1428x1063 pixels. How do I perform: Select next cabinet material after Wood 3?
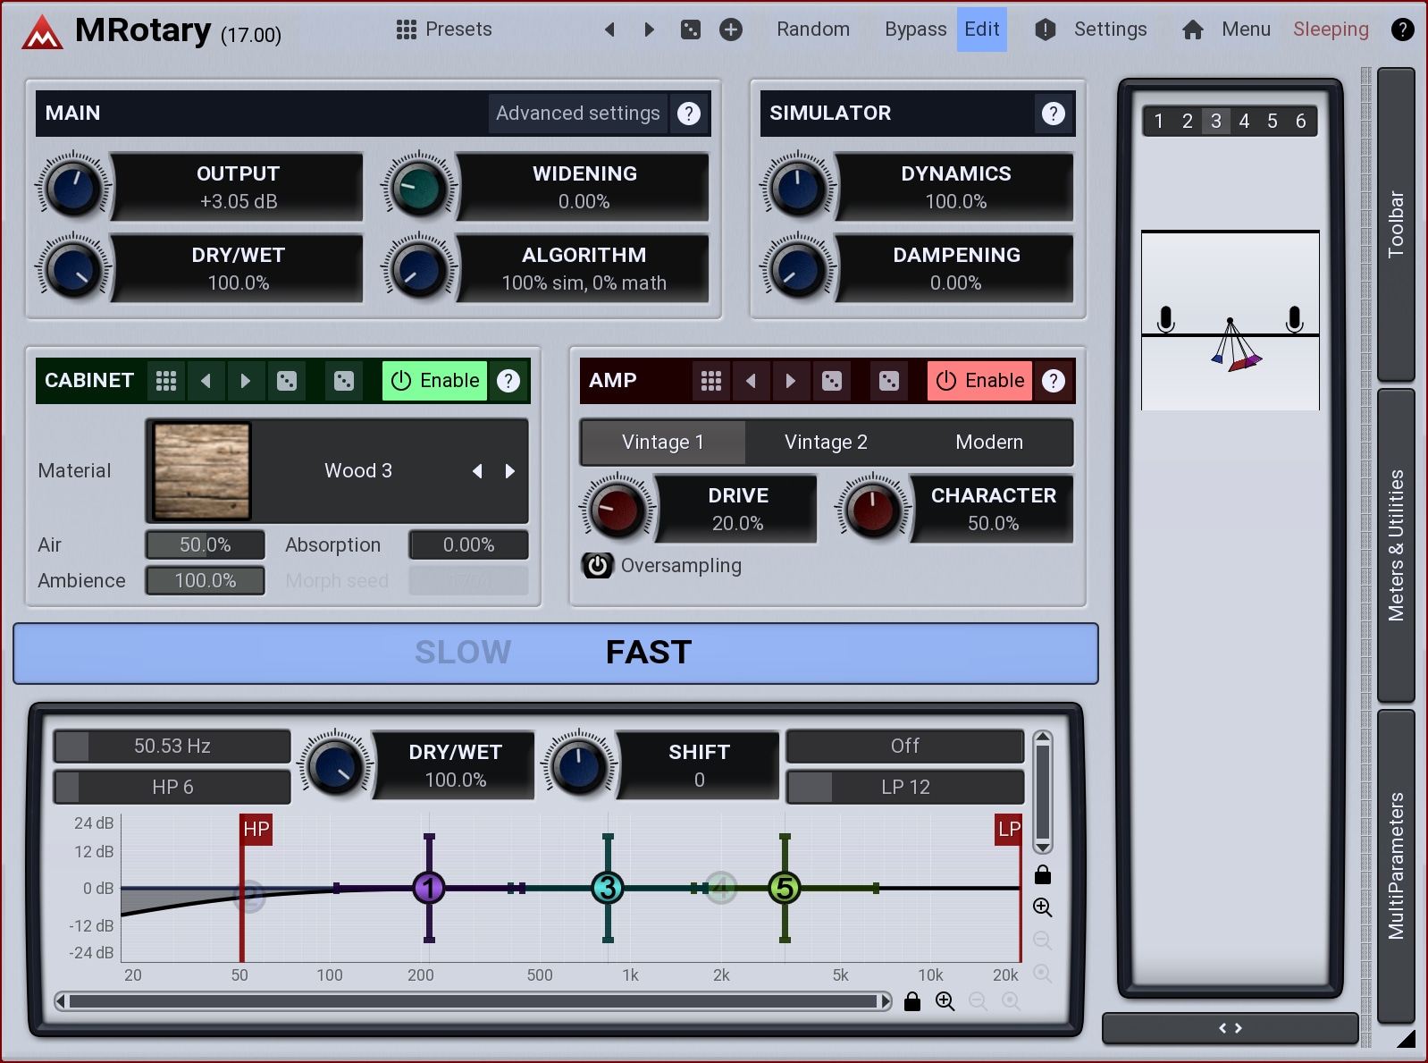click(510, 471)
